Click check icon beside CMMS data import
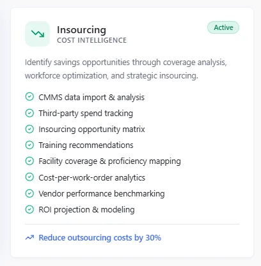 click(x=29, y=97)
